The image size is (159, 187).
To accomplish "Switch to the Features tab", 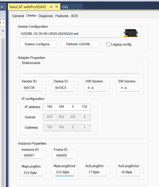I will [x=62, y=16].
